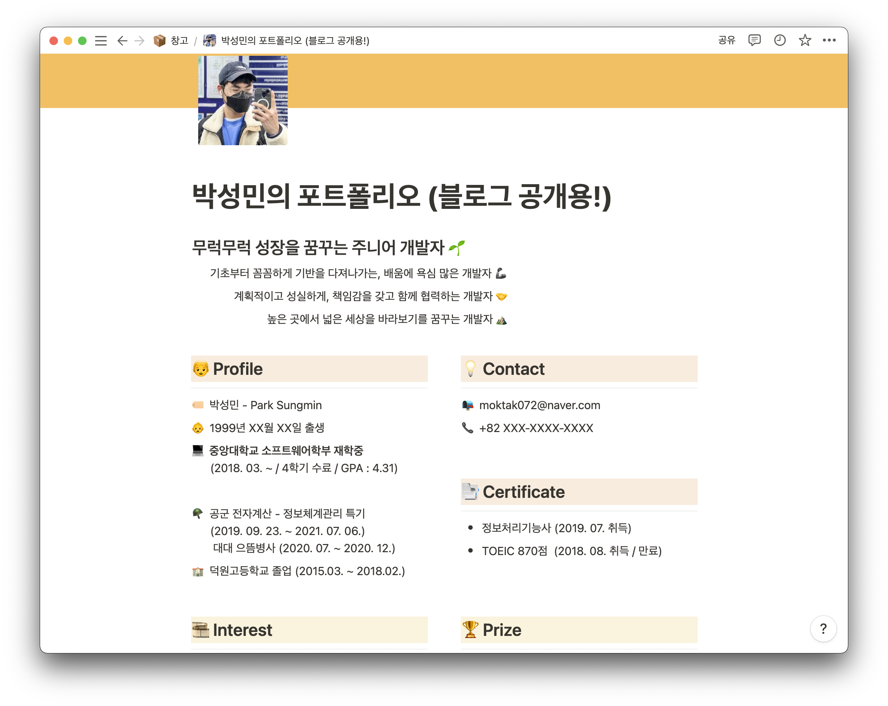The image size is (888, 706).
Task: Click the Prize trophy heading
Action: (502, 630)
